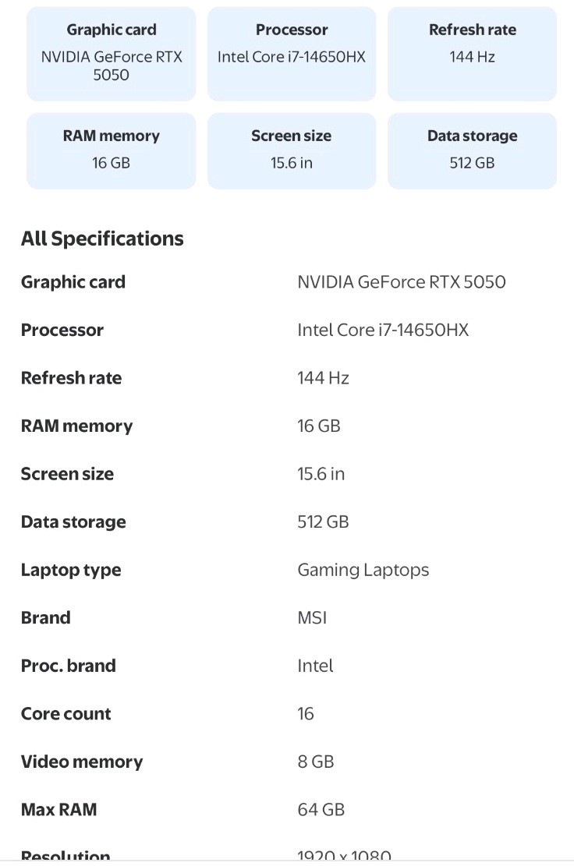Click the Gaming Laptops value
Screen dimensions: 574x866
coord(363,570)
